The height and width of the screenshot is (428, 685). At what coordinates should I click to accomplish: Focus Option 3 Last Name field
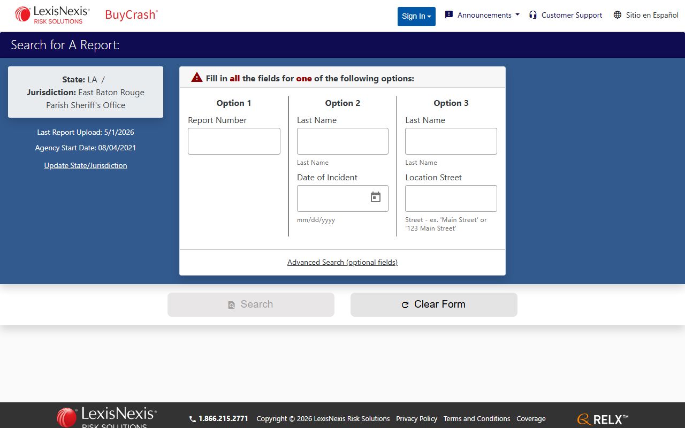(x=451, y=141)
